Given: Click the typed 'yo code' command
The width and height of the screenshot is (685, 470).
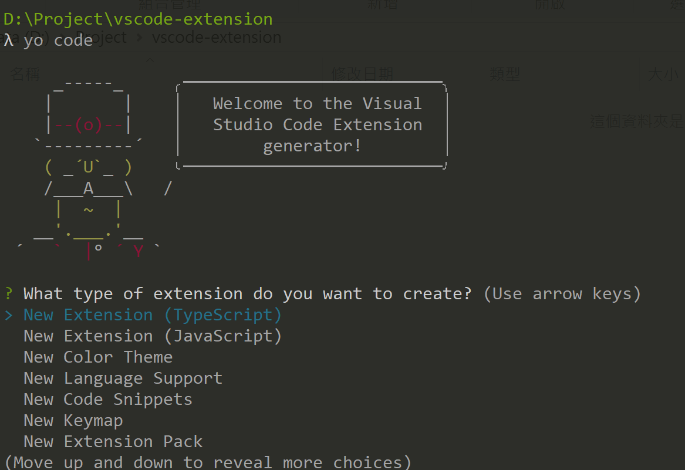Looking at the screenshot, I should point(58,40).
